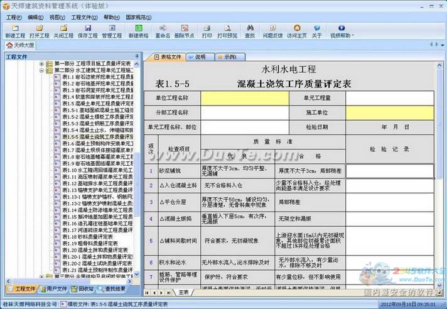Viewport: 447px width, 309px height.
Task: Open the 工程文件(O) menu
Action: click(84, 18)
